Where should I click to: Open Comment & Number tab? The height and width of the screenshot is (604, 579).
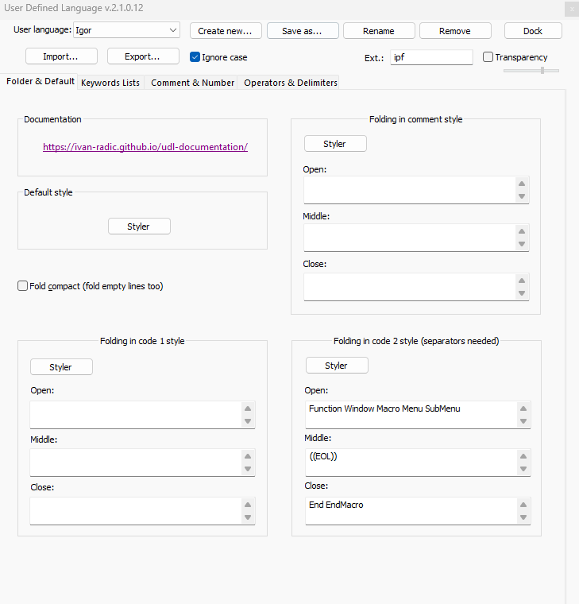pos(192,83)
